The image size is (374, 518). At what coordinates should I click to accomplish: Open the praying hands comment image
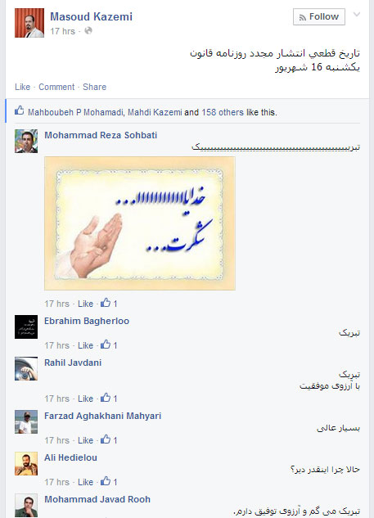140,223
